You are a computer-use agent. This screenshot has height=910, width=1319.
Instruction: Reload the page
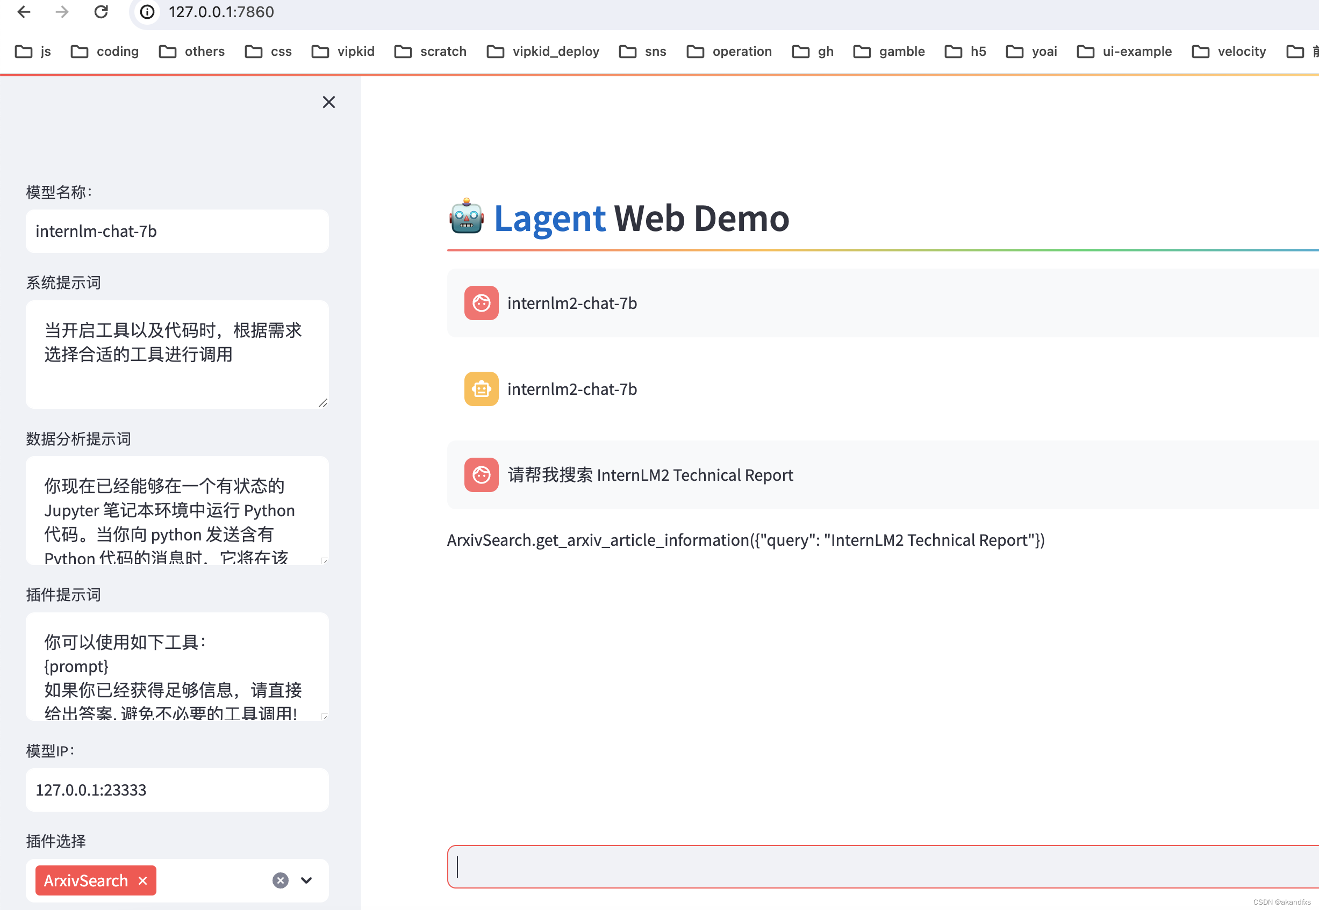(101, 12)
